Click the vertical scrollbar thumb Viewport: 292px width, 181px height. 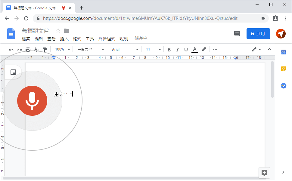pyautogui.click(x=272, y=79)
